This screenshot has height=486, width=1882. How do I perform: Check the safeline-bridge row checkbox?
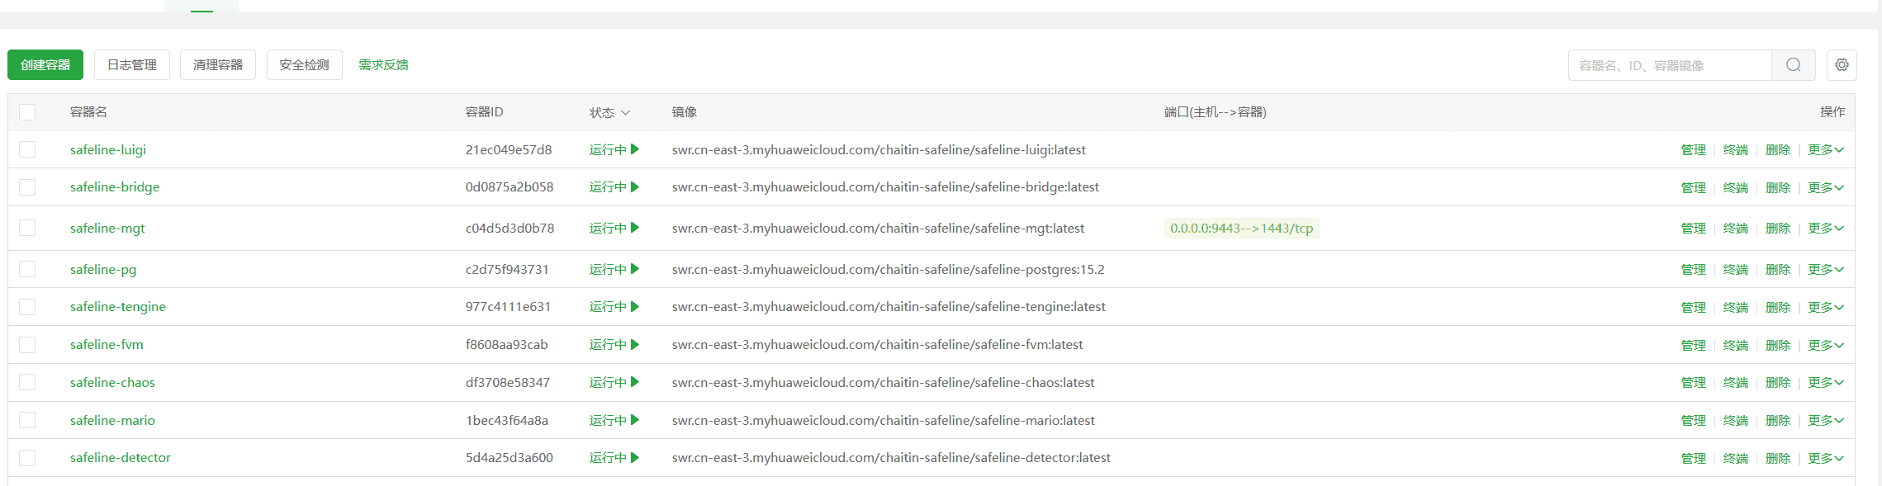27,187
